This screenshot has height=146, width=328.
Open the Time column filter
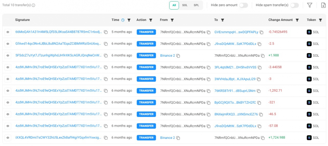(129, 20)
